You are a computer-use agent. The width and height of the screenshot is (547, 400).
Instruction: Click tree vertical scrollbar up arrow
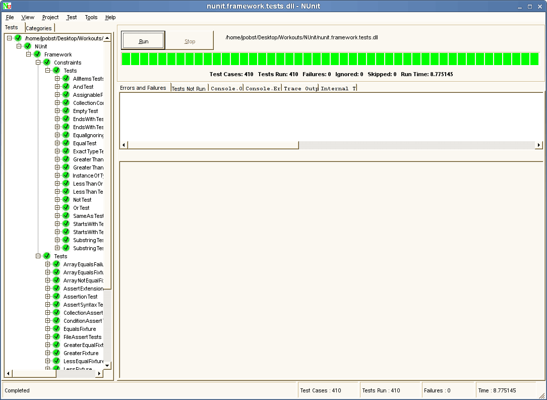pyautogui.click(x=107, y=38)
